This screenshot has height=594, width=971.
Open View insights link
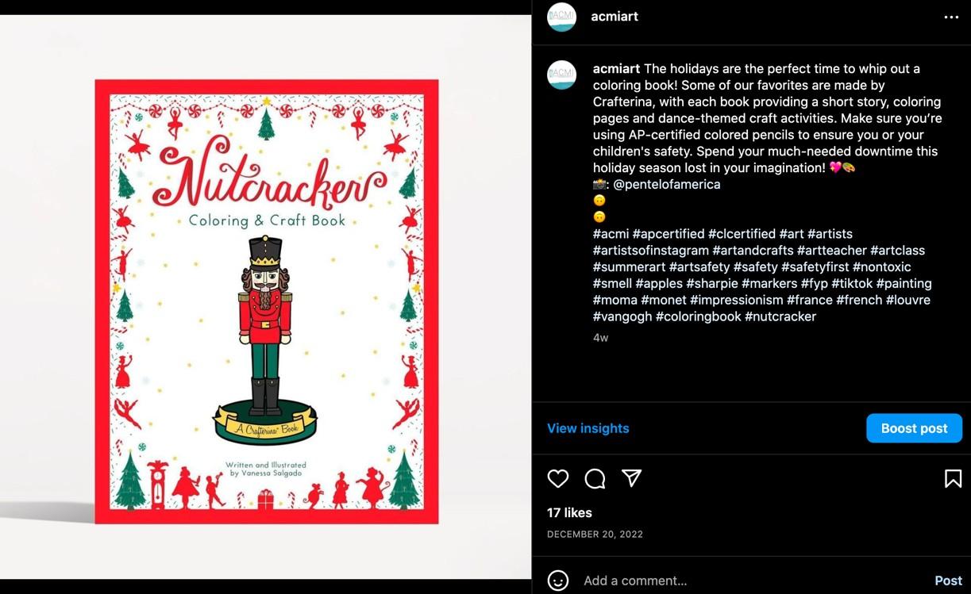(x=588, y=428)
